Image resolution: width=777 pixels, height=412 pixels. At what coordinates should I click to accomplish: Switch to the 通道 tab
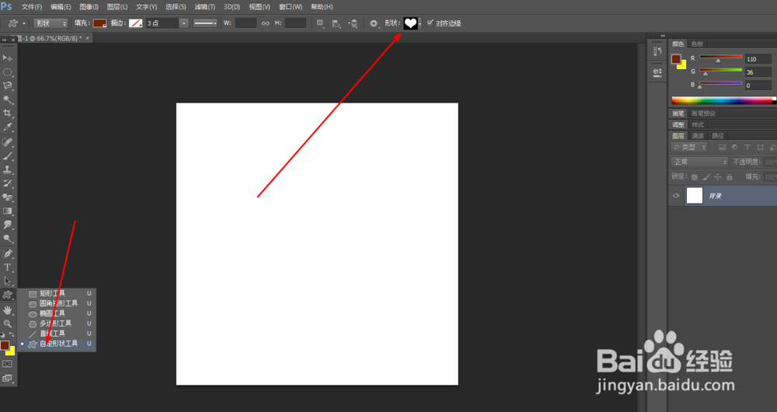coord(698,135)
